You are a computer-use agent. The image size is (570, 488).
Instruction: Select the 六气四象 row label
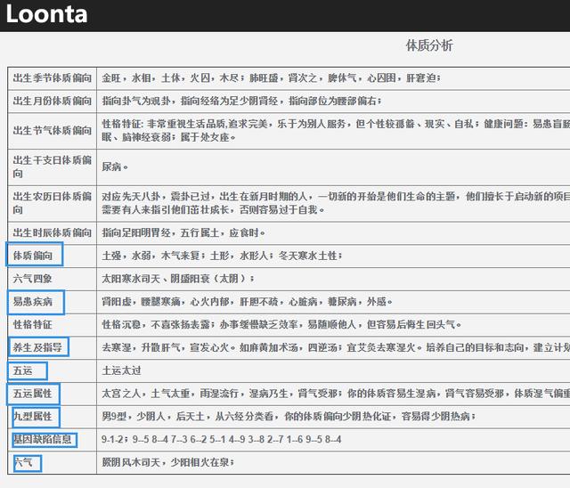click(34, 279)
